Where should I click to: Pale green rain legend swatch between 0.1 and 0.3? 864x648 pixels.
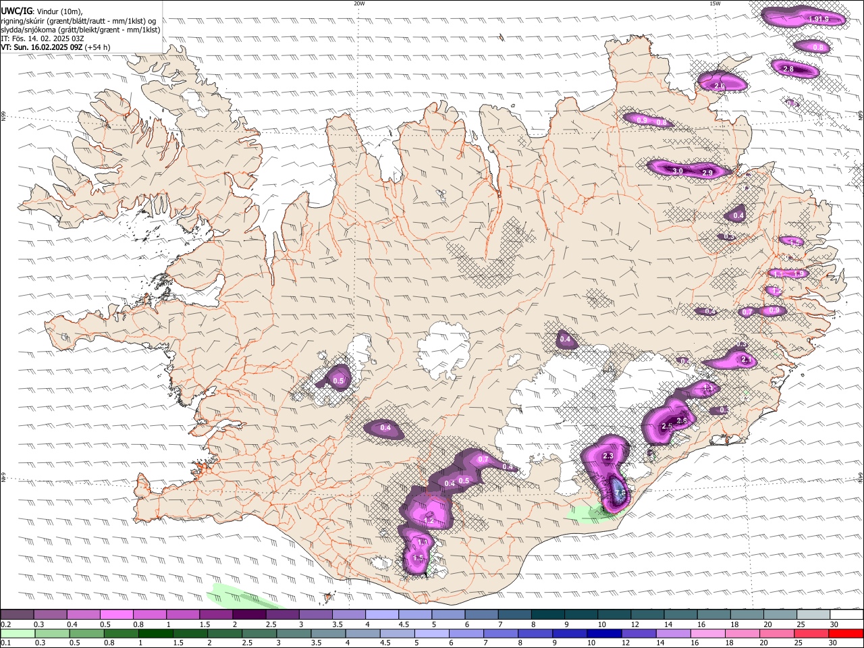(x=17, y=634)
